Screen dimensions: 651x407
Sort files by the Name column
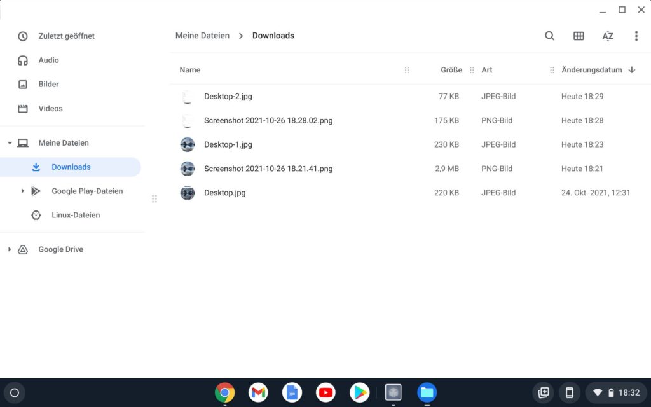pyautogui.click(x=189, y=70)
